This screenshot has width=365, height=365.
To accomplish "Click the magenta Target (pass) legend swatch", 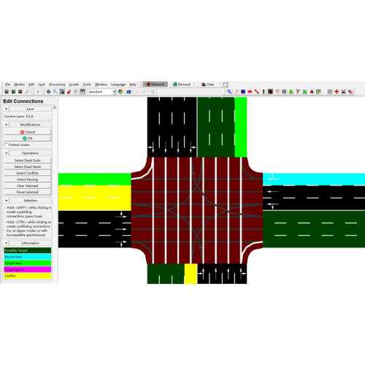I will tap(28, 269).
